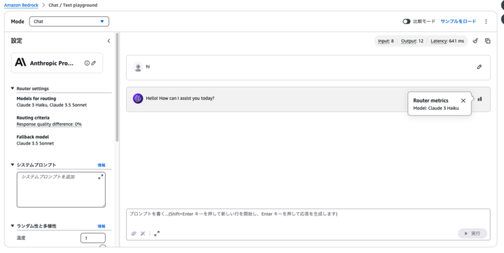Open the three-dot more options menu
This screenshot has height=253, width=504.
[x=486, y=21]
